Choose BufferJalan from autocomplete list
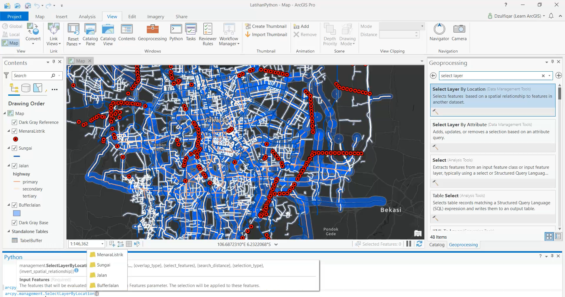The height and width of the screenshot is (297, 565). click(107, 286)
